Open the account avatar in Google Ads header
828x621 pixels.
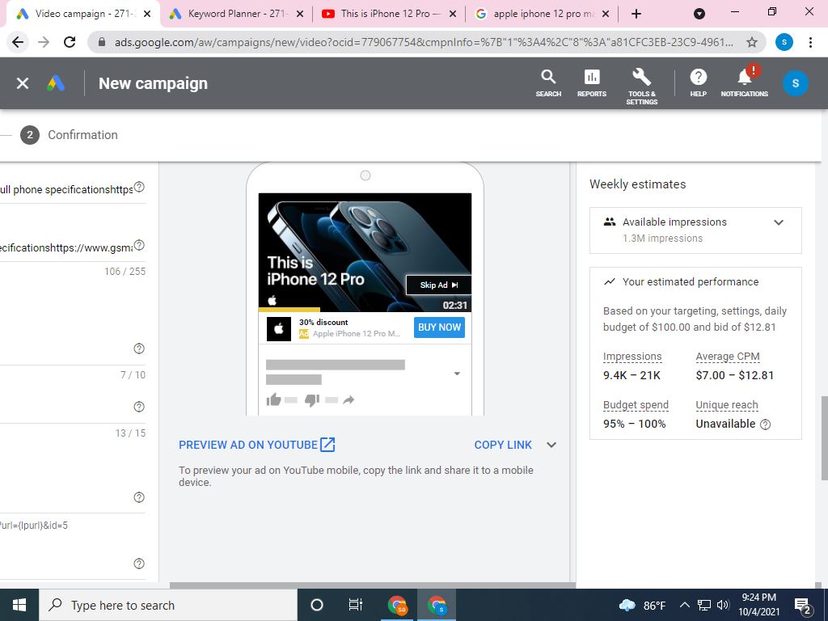point(796,83)
